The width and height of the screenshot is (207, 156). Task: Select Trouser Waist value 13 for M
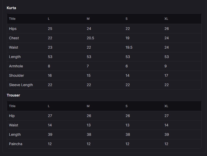[x=89, y=125]
